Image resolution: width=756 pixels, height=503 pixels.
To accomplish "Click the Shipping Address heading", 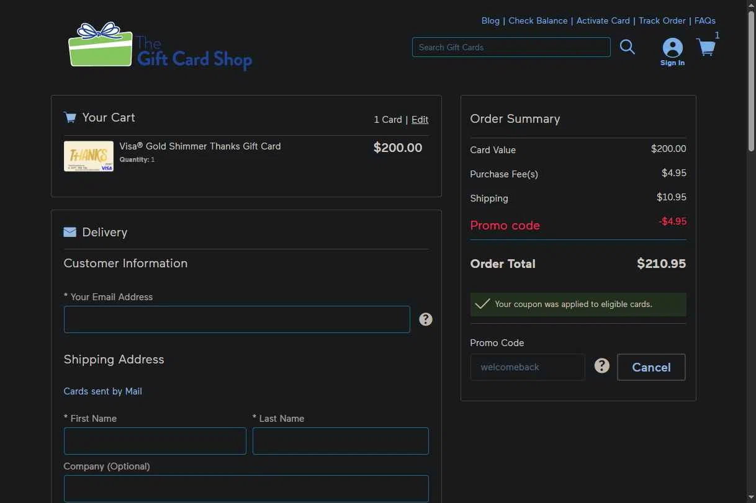I will (114, 360).
